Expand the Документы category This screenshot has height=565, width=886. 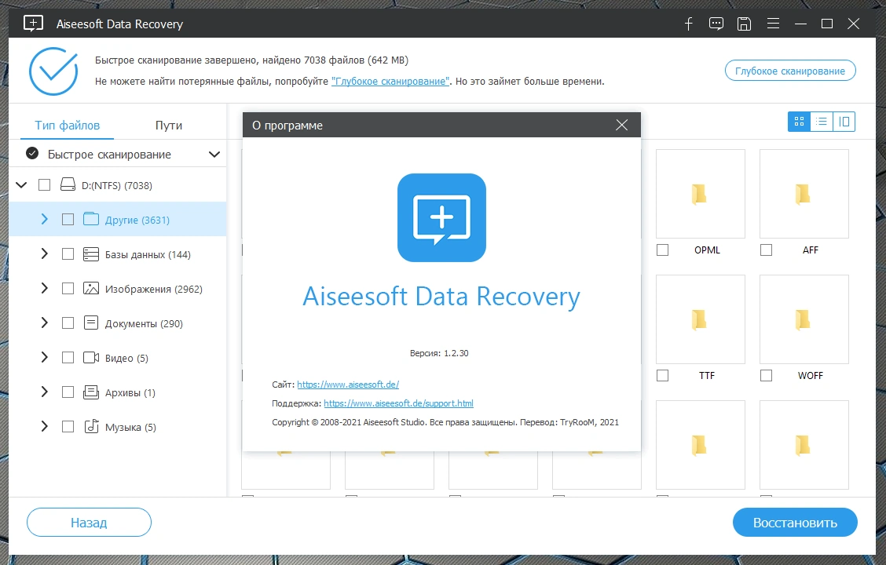(44, 323)
